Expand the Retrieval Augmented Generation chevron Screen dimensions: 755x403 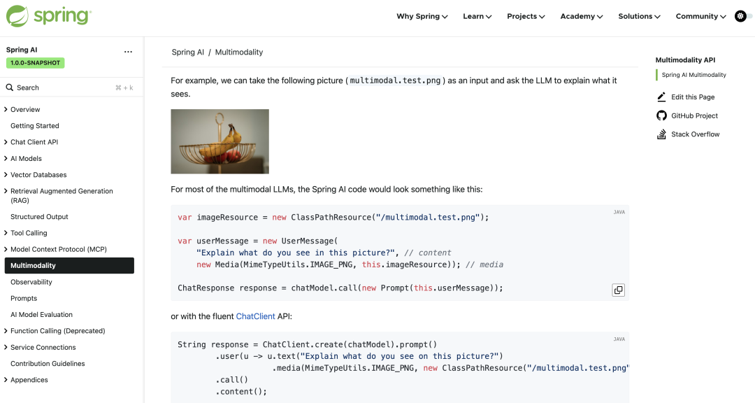(x=6, y=191)
